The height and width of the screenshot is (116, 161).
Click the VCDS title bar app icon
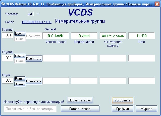point(3,4)
